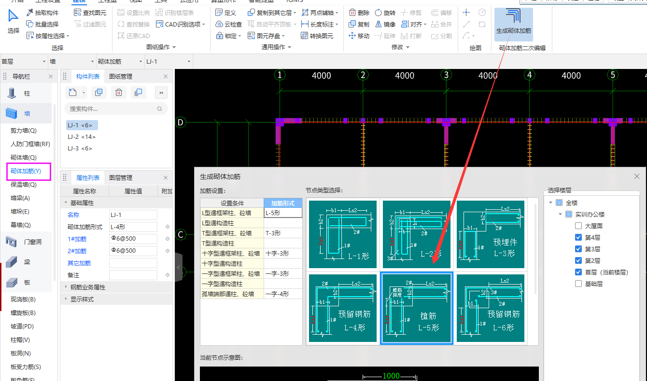The width and height of the screenshot is (647, 381).
Task: Open 对齐 align dropdown
Action: pos(414,24)
